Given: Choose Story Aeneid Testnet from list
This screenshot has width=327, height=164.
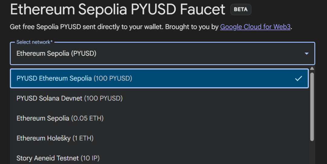Looking at the screenshot, I should point(47,158).
